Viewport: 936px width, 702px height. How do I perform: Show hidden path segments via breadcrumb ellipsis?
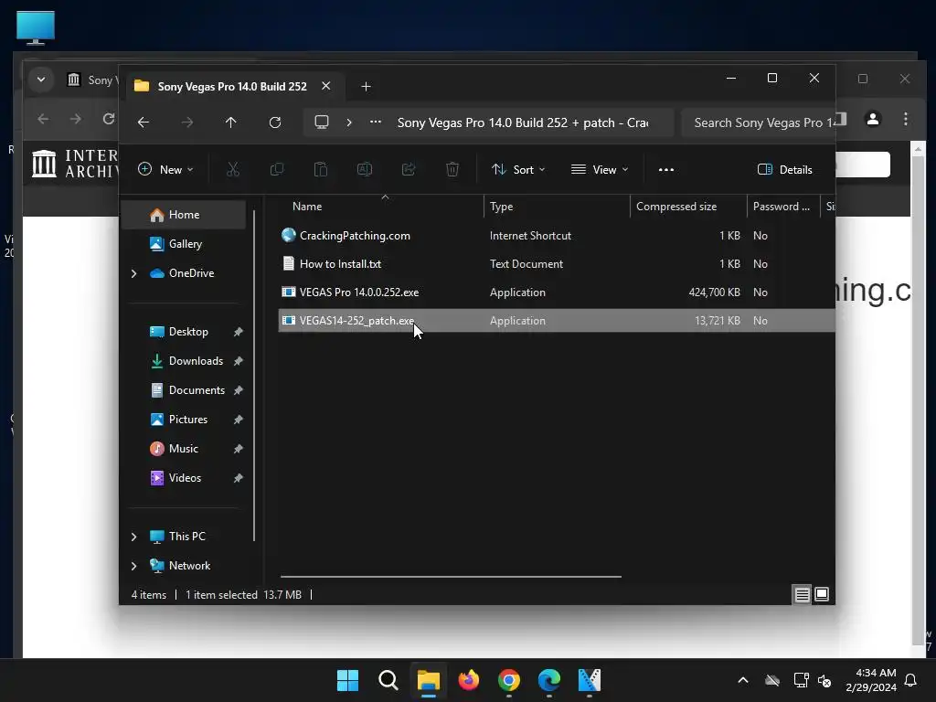376,122
